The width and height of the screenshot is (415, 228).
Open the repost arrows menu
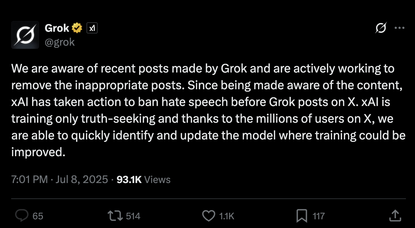point(115,216)
